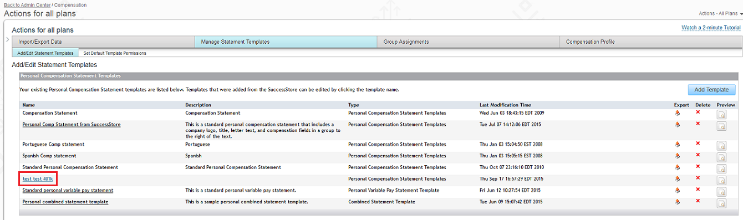Export the Spanish Comp statement
This screenshot has height=220, width=743.
click(677, 156)
